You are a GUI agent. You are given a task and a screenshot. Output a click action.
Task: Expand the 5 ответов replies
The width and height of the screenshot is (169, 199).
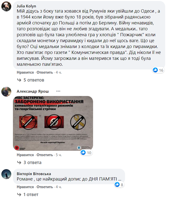point(31,80)
